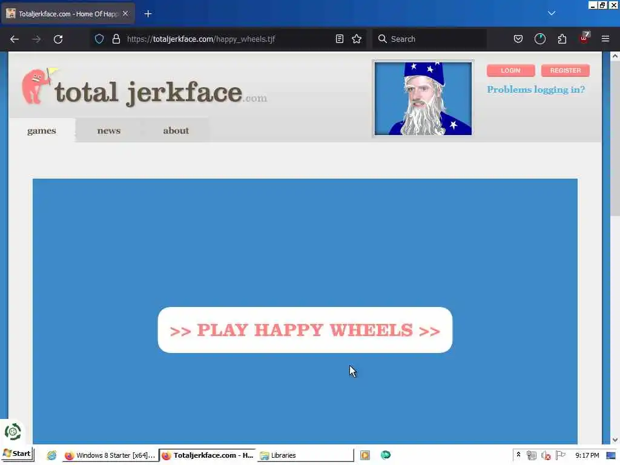Click the padlock site security icon
This screenshot has height=465, width=620.
(x=116, y=39)
